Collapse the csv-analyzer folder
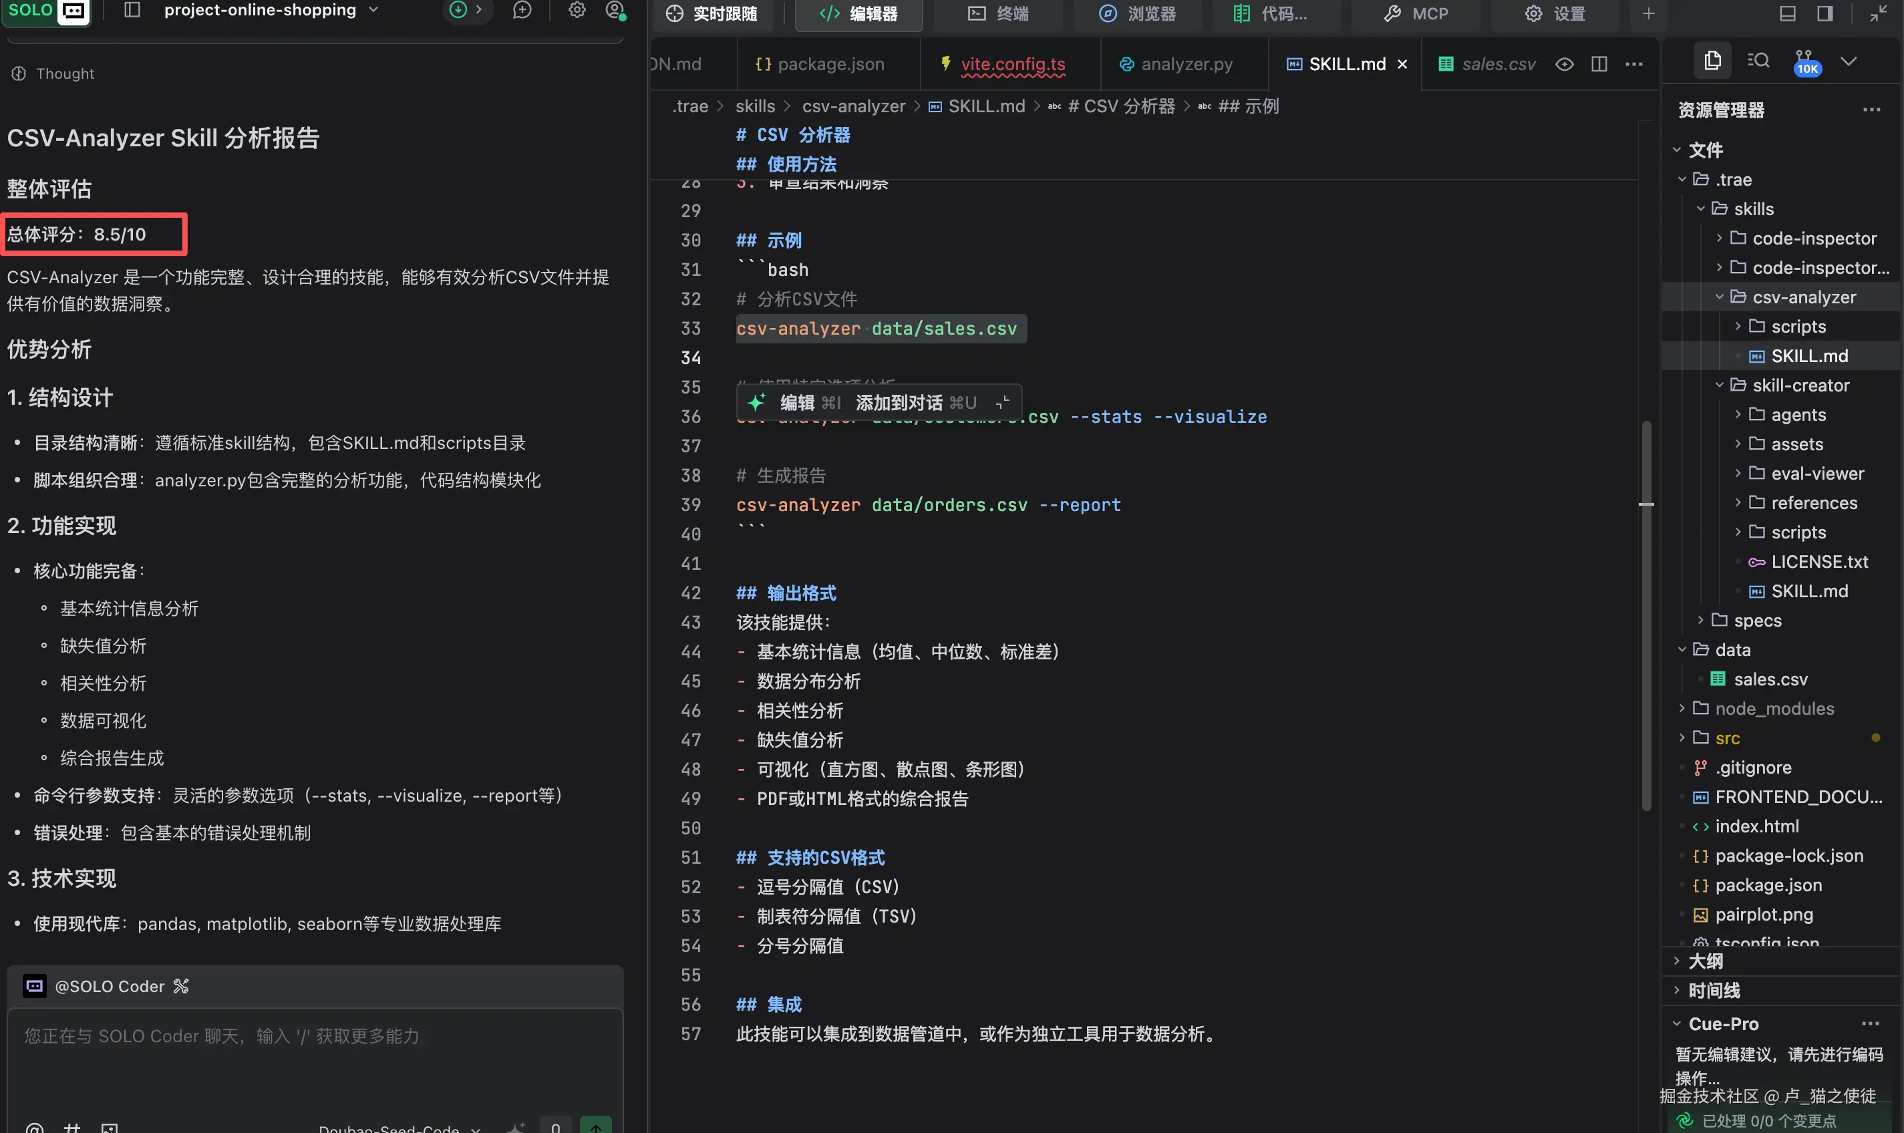Image resolution: width=1904 pixels, height=1133 pixels. pos(1803,297)
